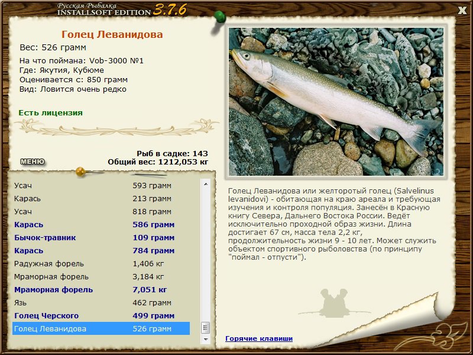Select the Мраморная форель 7,051 кг row
The width and height of the screenshot is (473, 355).
click(101, 289)
